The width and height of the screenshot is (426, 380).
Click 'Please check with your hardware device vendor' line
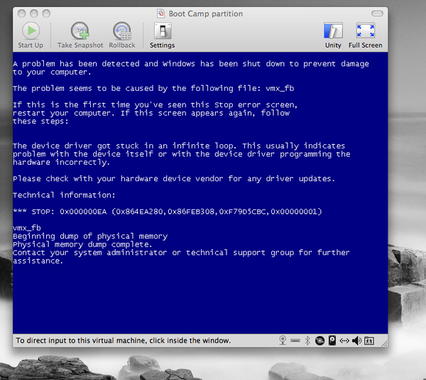[174, 178]
